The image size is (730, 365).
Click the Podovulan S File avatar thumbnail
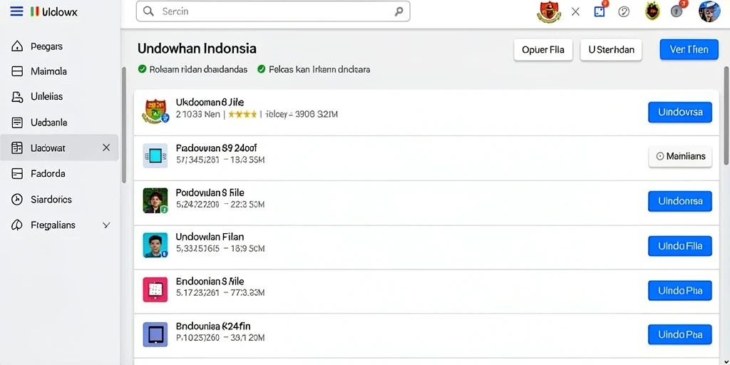(155, 200)
